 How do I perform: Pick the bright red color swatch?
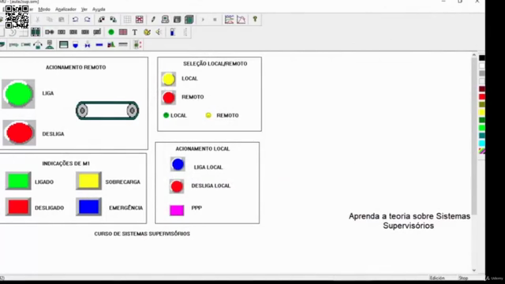(482, 96)
